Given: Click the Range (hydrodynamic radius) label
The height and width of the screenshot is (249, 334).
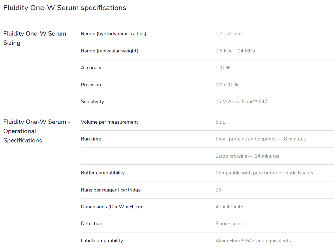Looking at the screenshot, I should [x=113, y=34].
